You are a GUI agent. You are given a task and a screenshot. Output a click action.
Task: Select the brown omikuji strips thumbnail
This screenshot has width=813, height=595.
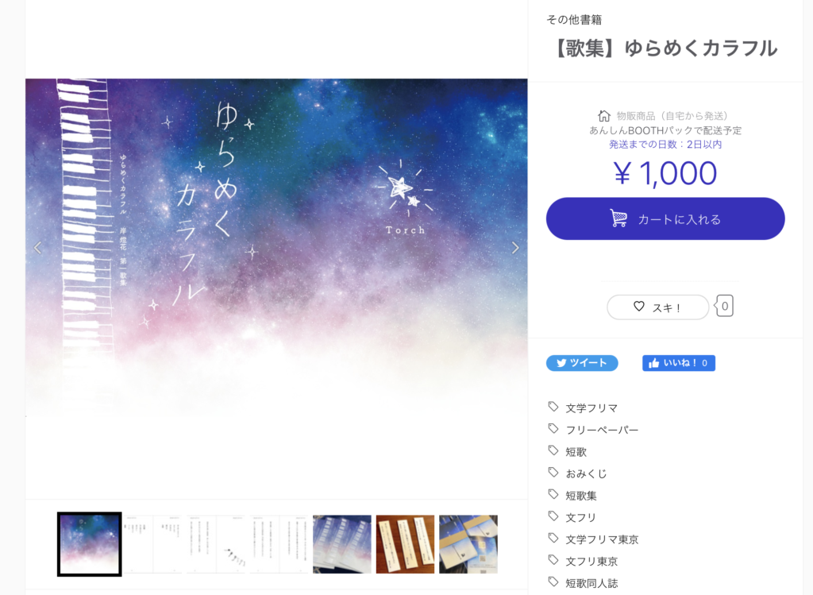point(405,544)
